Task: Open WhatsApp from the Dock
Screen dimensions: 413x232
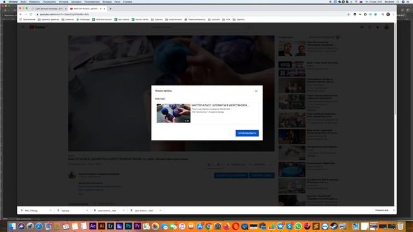Action: [x=298, y=226]
